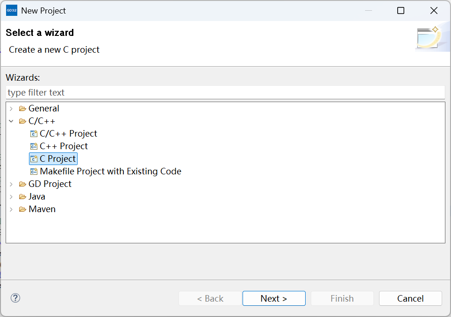Click the Maven folder icon
451x317 pixels.
[22, 209]
